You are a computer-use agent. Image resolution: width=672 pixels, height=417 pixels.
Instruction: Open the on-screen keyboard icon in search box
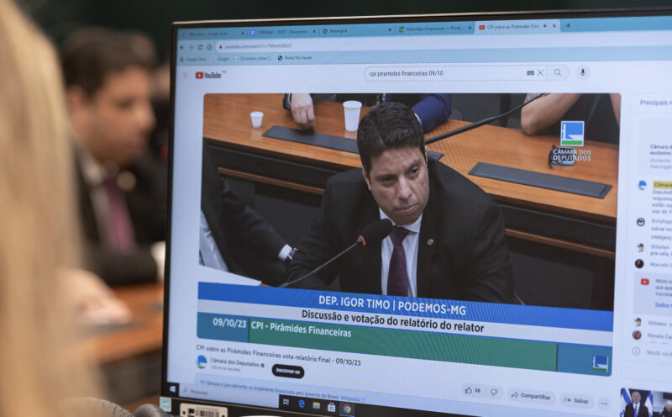(x=531, y=73)
